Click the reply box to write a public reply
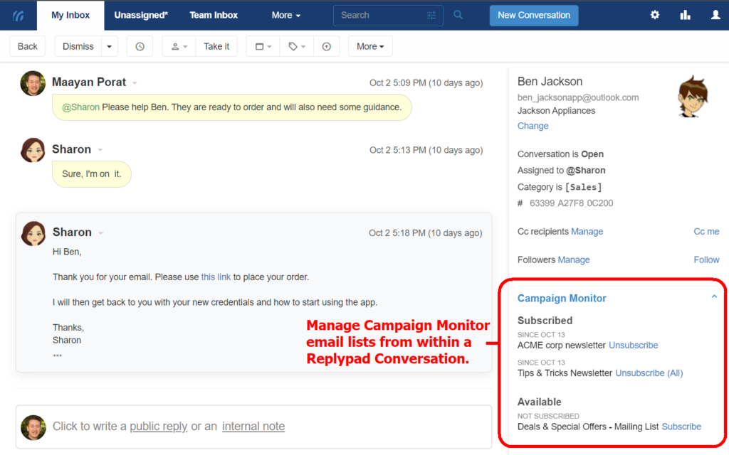The height and width of the screenshot is (455, 729). [x=158, y=426]
